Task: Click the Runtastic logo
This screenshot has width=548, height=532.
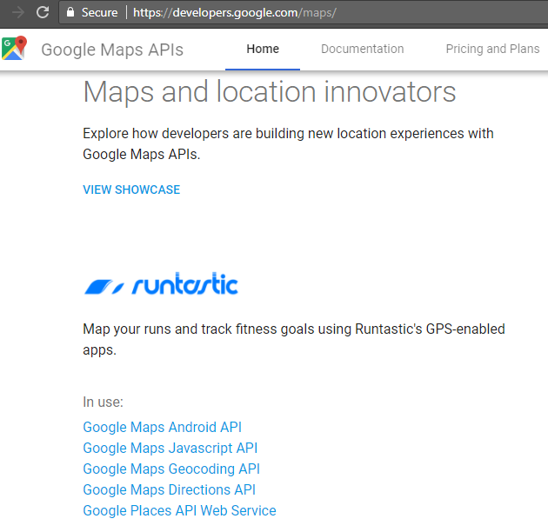Action: pos(161,283)
